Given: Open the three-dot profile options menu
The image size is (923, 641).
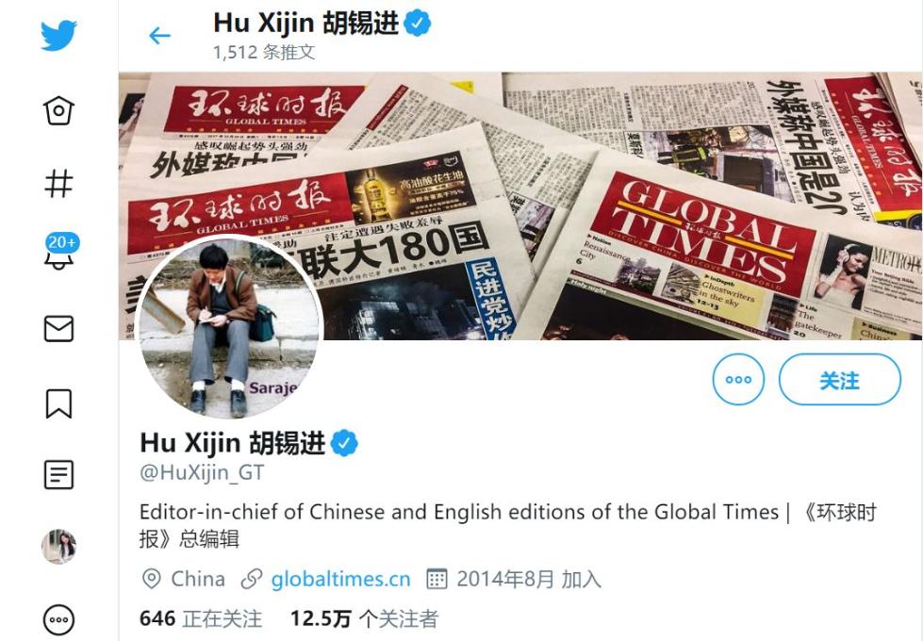Looking at the screenshot, I should (738, 380).
